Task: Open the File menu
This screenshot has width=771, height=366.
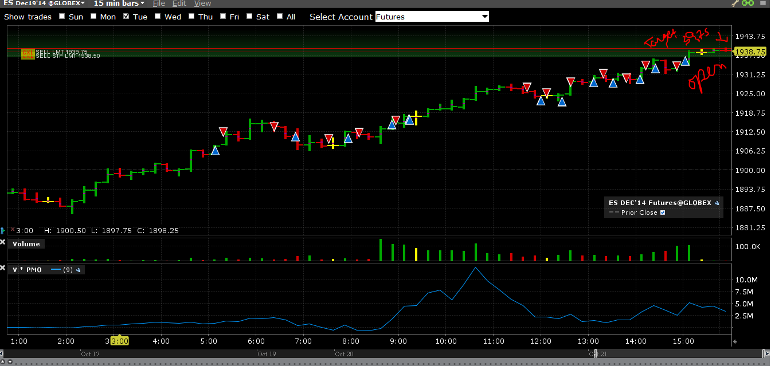Action: pyautogui.click(x=159, y=3)
